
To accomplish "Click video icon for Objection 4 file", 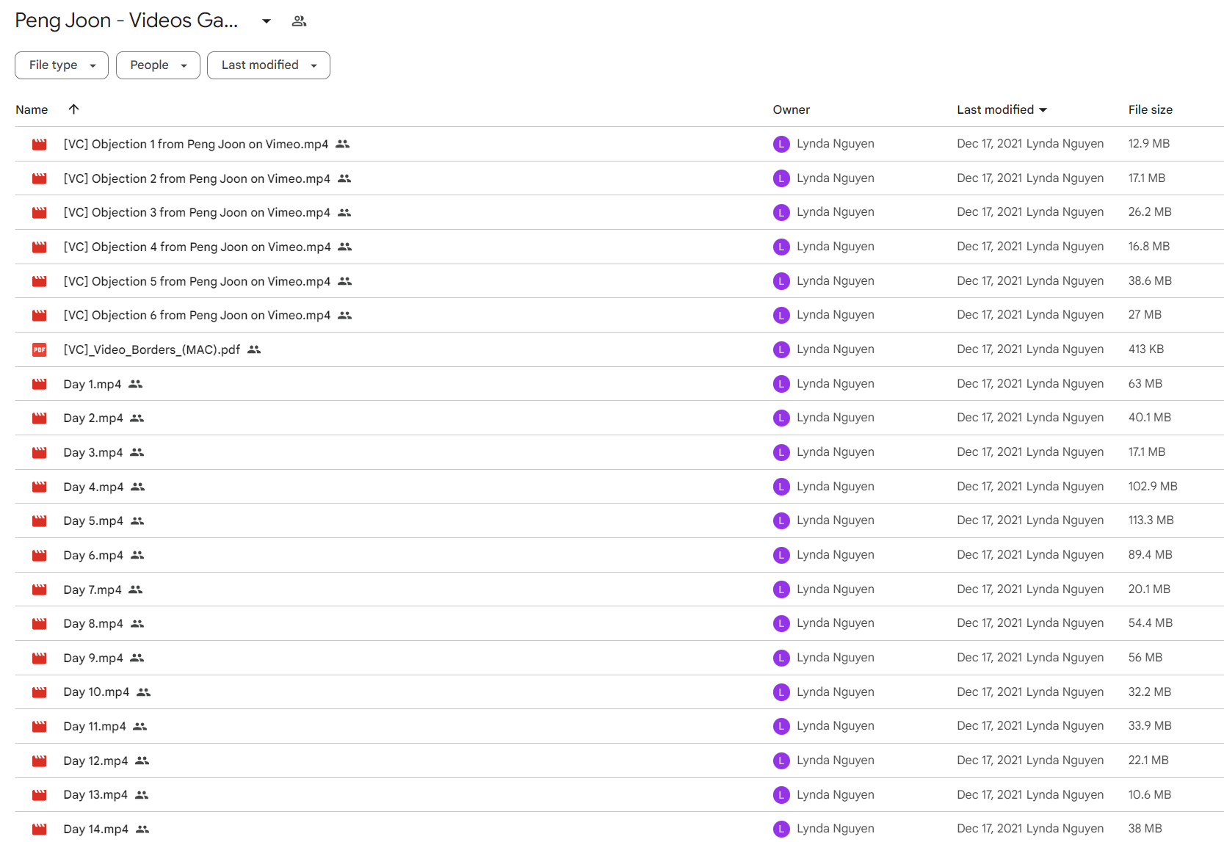I will click(40, 247).
